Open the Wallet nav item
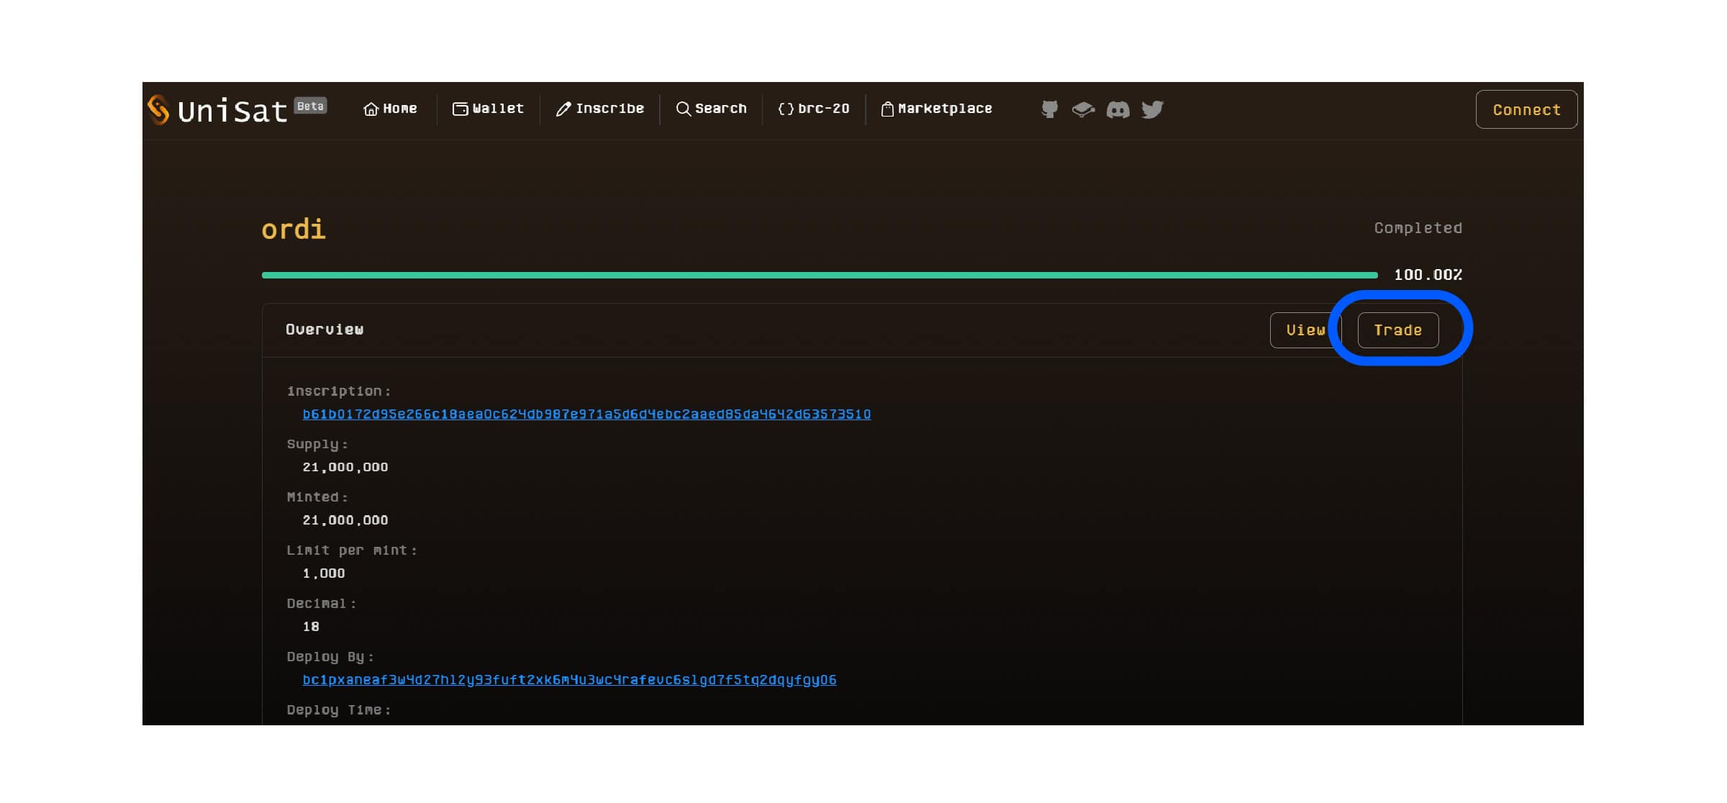Image resolution: width=1727 pixels, height=803 pixels. pos(488,109)
